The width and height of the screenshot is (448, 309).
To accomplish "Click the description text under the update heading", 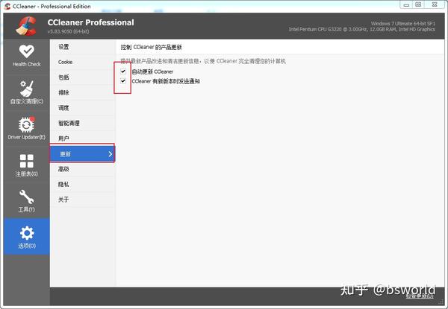I will tap(203, 61).
